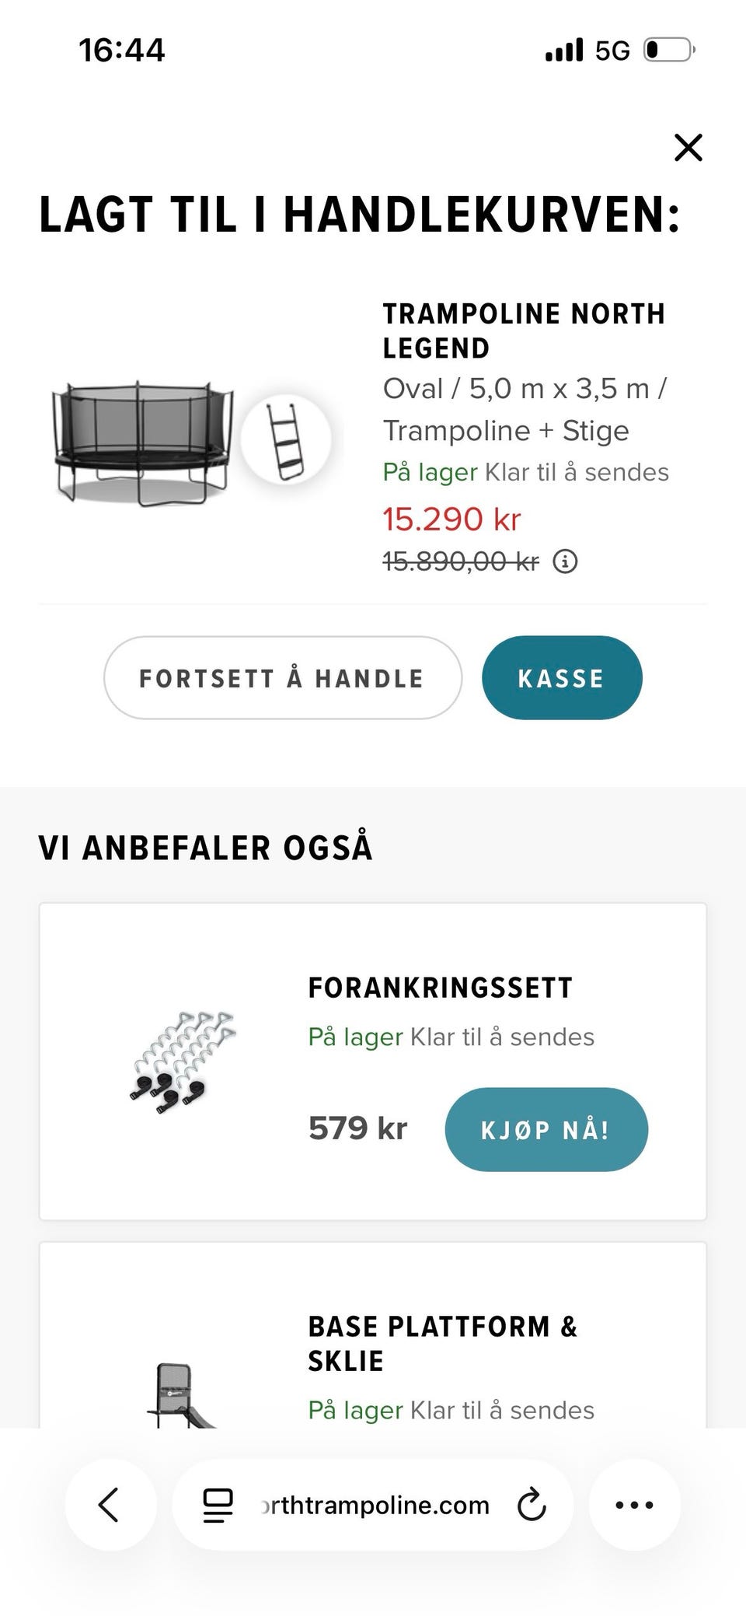Viewport: 746px width, 1616px height.
Task: Open Trampoline North Legend product title
Action: [523, 331]
